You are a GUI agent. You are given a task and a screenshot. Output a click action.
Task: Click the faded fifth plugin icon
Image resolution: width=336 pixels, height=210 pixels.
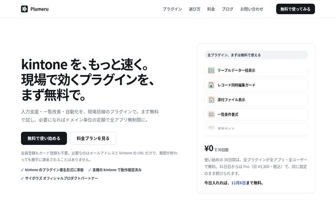click(x=211, y=128)
